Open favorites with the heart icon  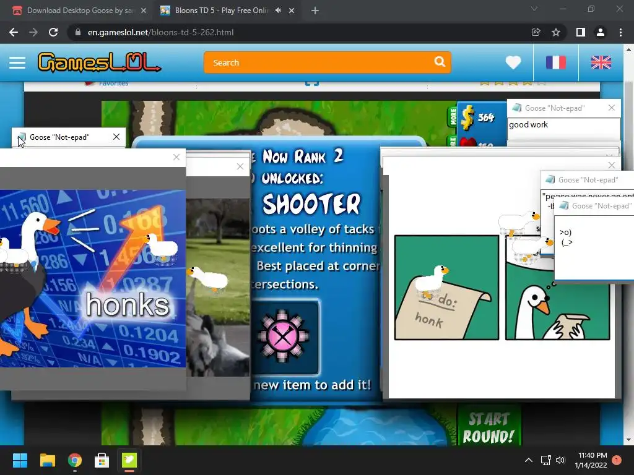513,62
